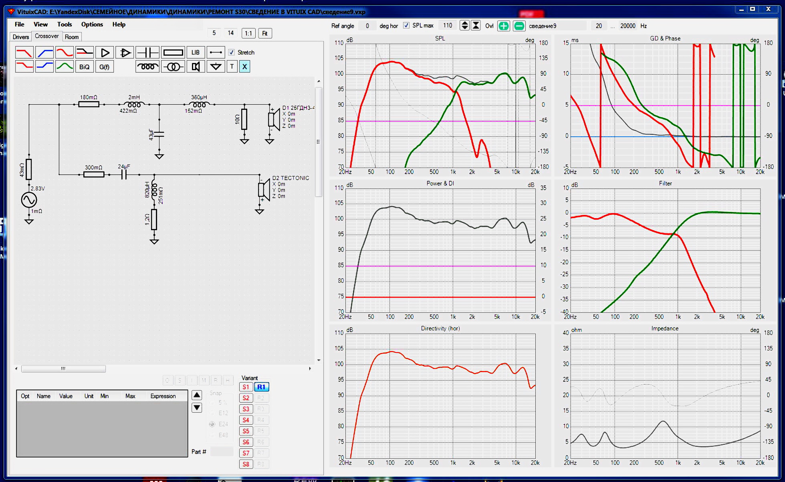Viewport: 785px width, 482px height.
Task: Select the E24 snap radio button
Action: [x=212, y=424]
